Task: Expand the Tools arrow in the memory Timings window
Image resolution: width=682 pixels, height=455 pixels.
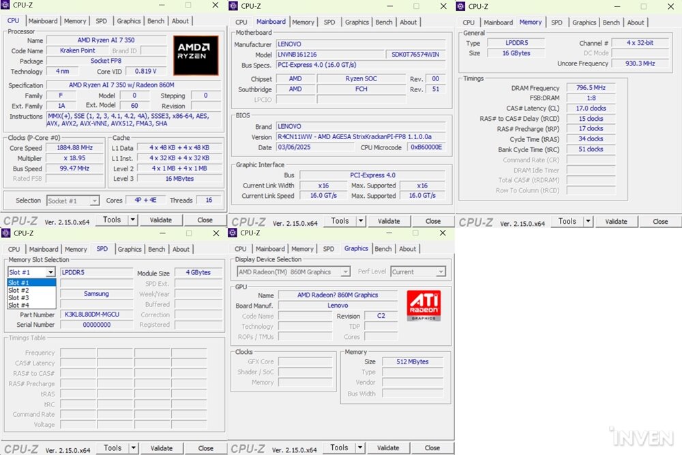Action: tap(589, 222)
